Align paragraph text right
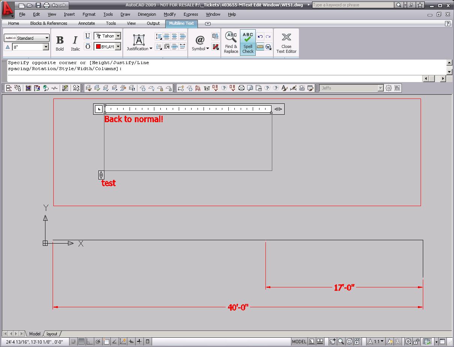454x347 pixels. 182,36
